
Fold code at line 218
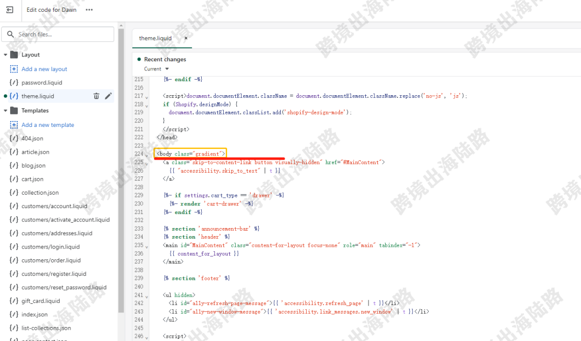tap(147, 106)
